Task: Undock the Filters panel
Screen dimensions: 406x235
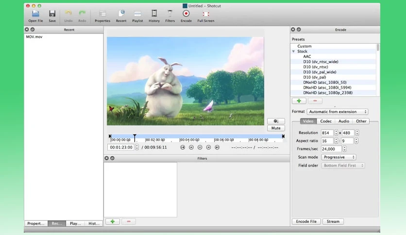Action: pos(112,158)
